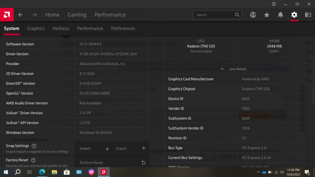This screenshot has height=177, width=315.
Task: Select Advanced Micro Devices, Inc. provider text
Action: (103, 64)
